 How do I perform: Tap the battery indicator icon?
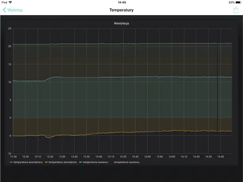click(x=238, y=2)
